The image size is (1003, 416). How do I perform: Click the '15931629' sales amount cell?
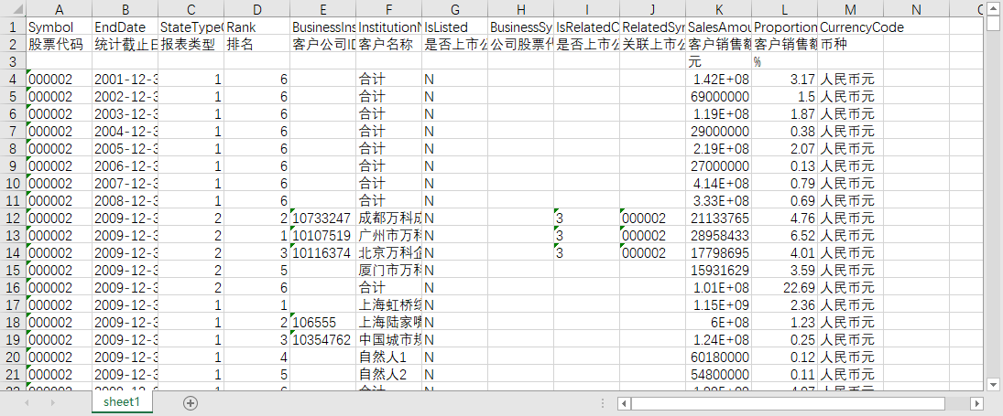tap(719, 269)
